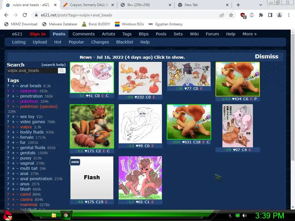Open the Egyptian Embassy bookmark
The image size is (295, 221).
pyautogui.click(x=165, y=24)
